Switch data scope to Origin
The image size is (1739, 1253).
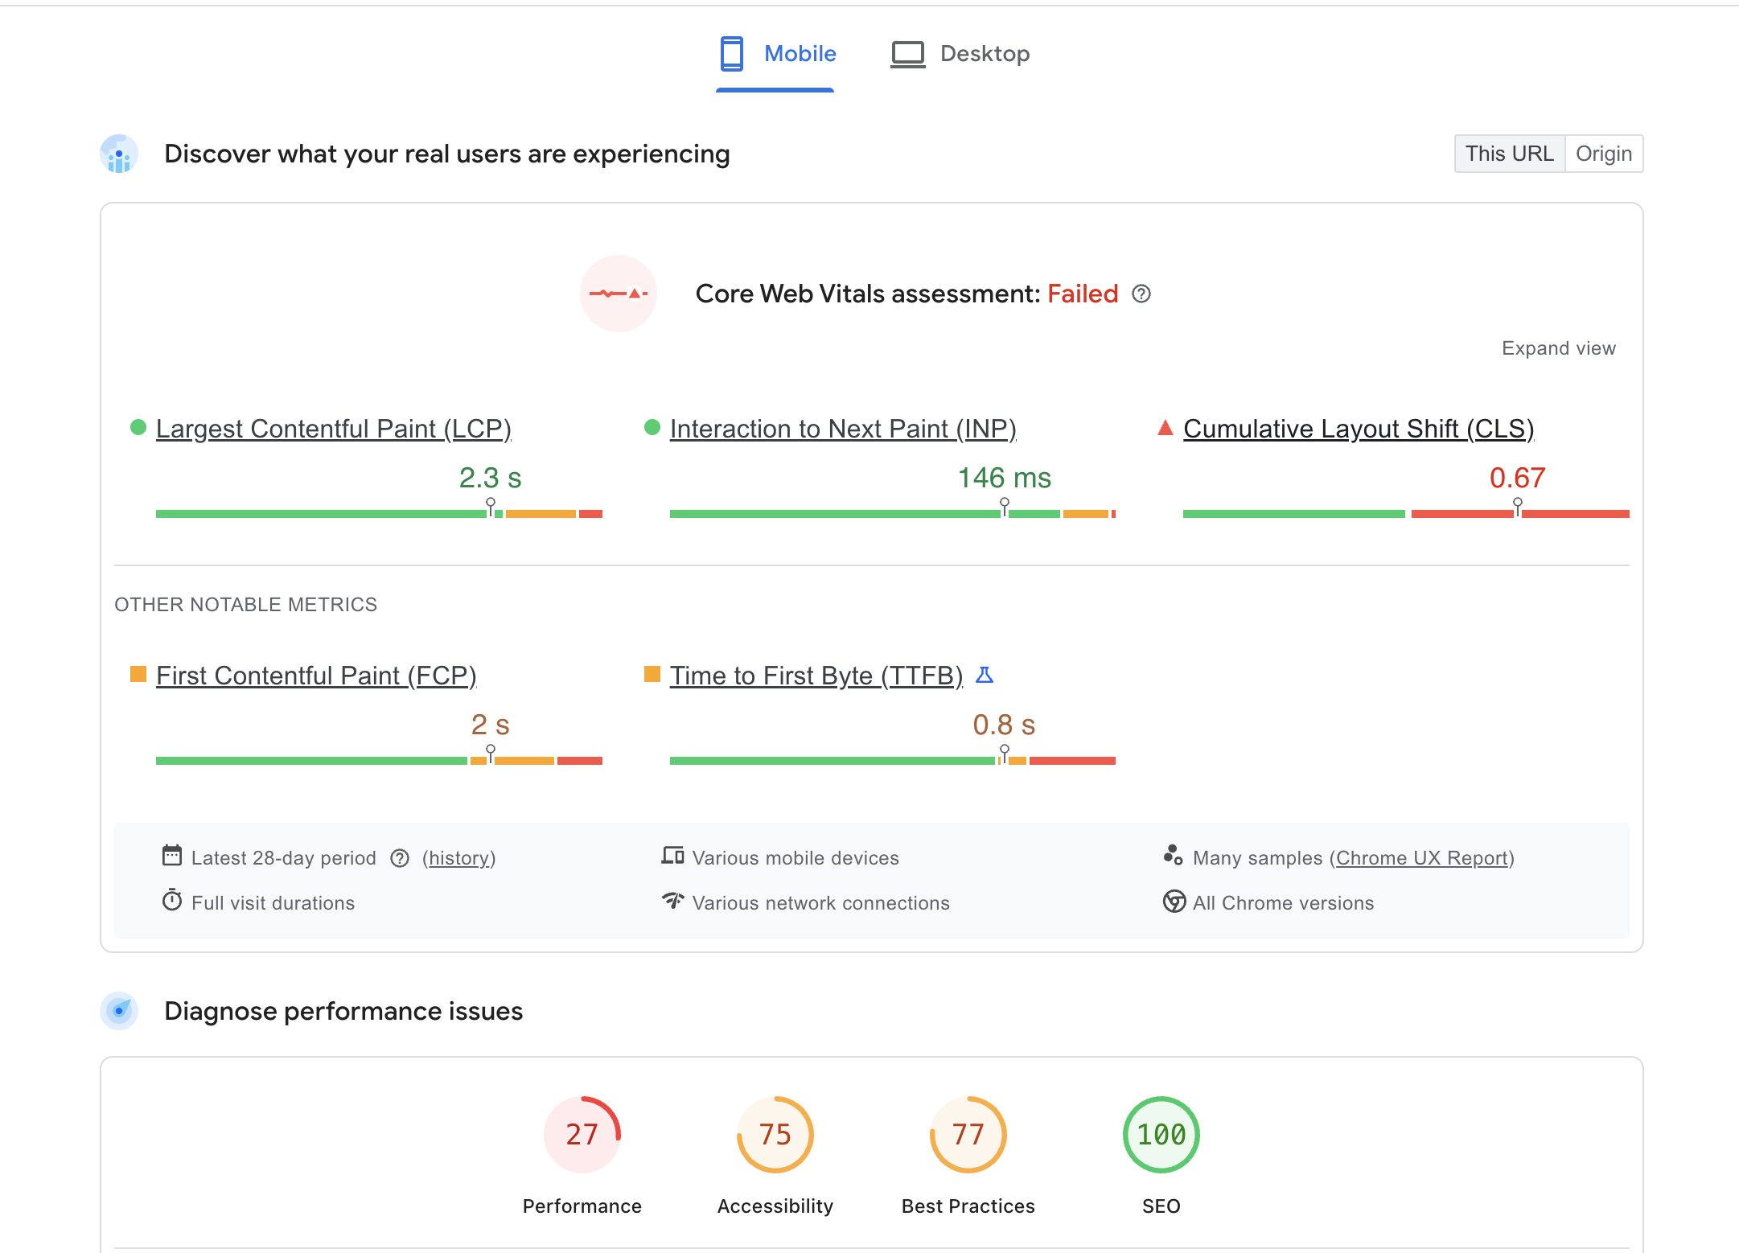[1603, 154]
